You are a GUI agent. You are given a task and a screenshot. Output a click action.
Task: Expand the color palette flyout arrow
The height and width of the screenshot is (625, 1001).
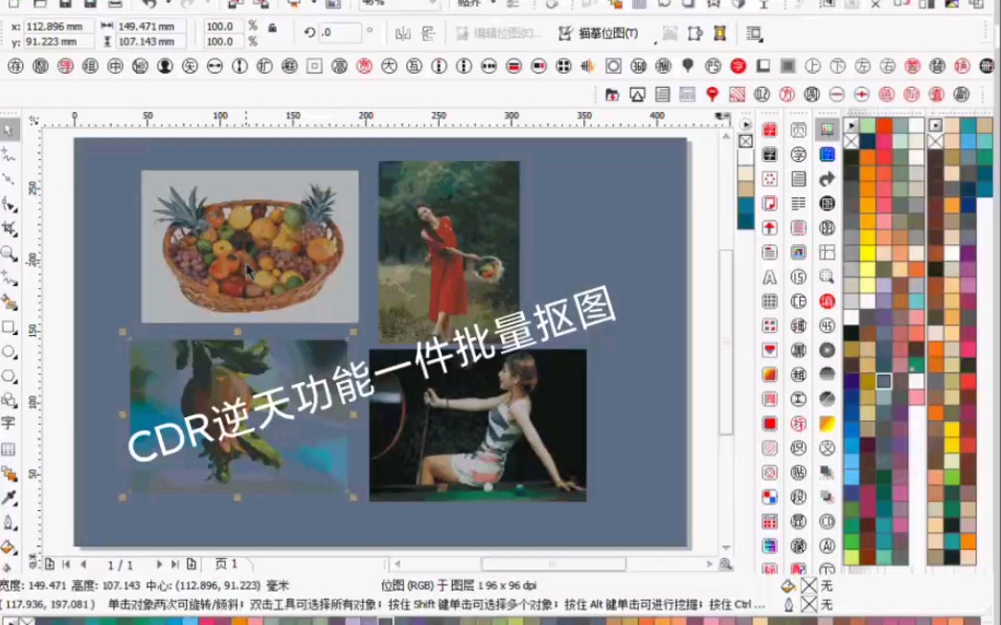852,126
